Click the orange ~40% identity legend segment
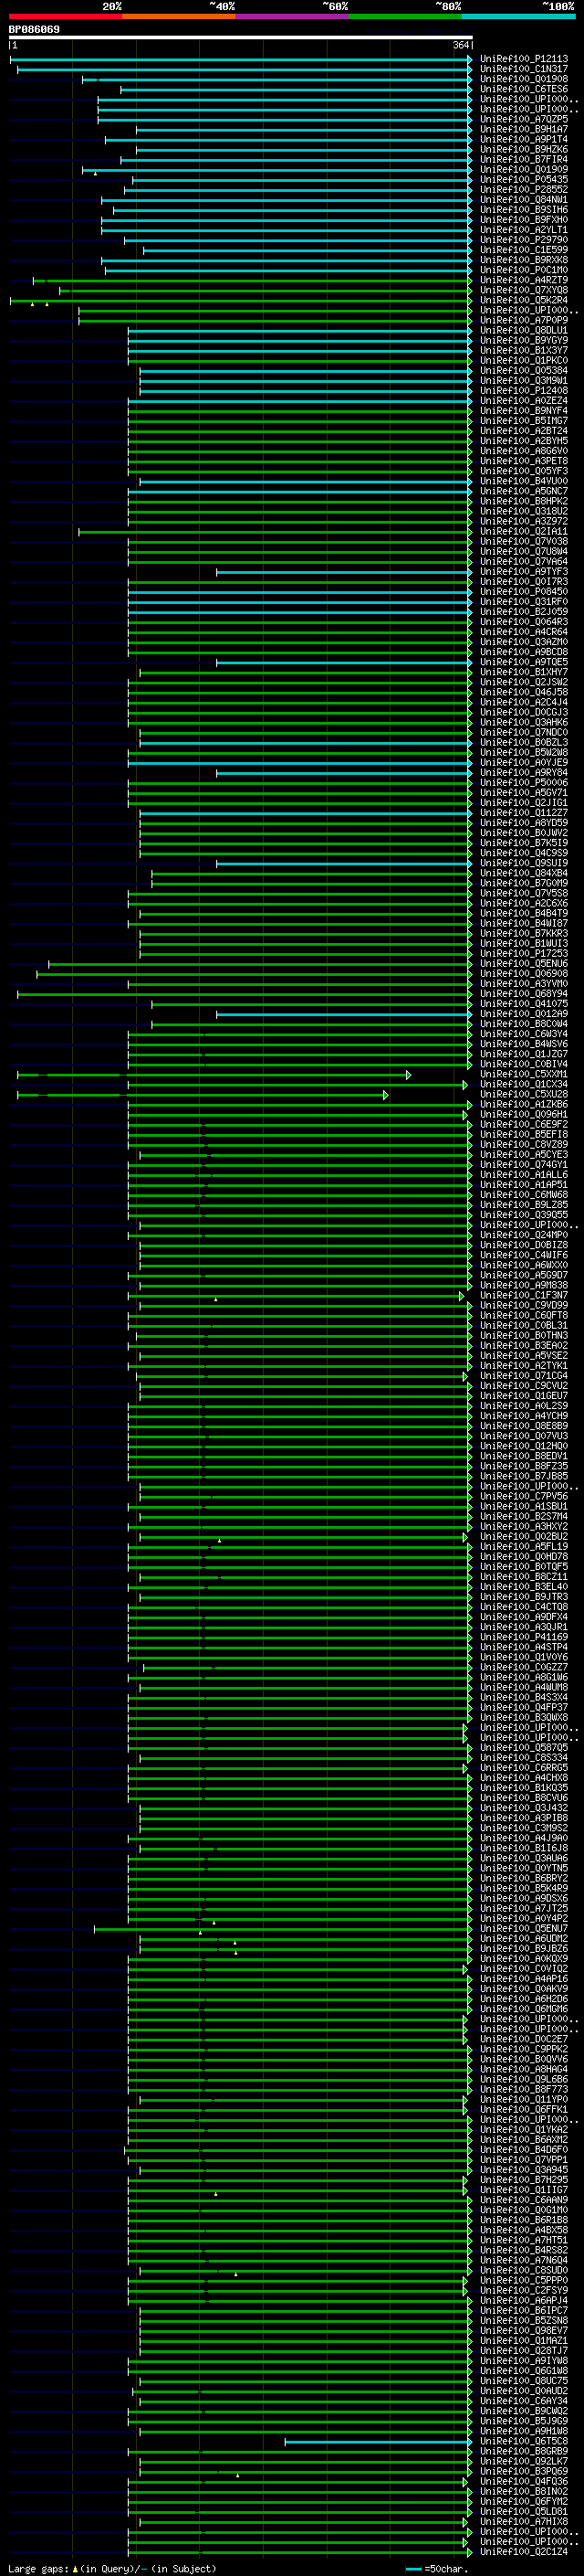The height and width of the screenshot is (2576, 584). pyautogui.click(x=179, y=16)
